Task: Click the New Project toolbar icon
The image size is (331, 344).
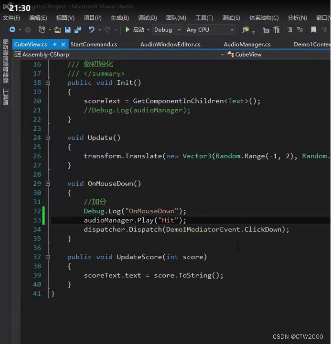Action: pos(42,29)
